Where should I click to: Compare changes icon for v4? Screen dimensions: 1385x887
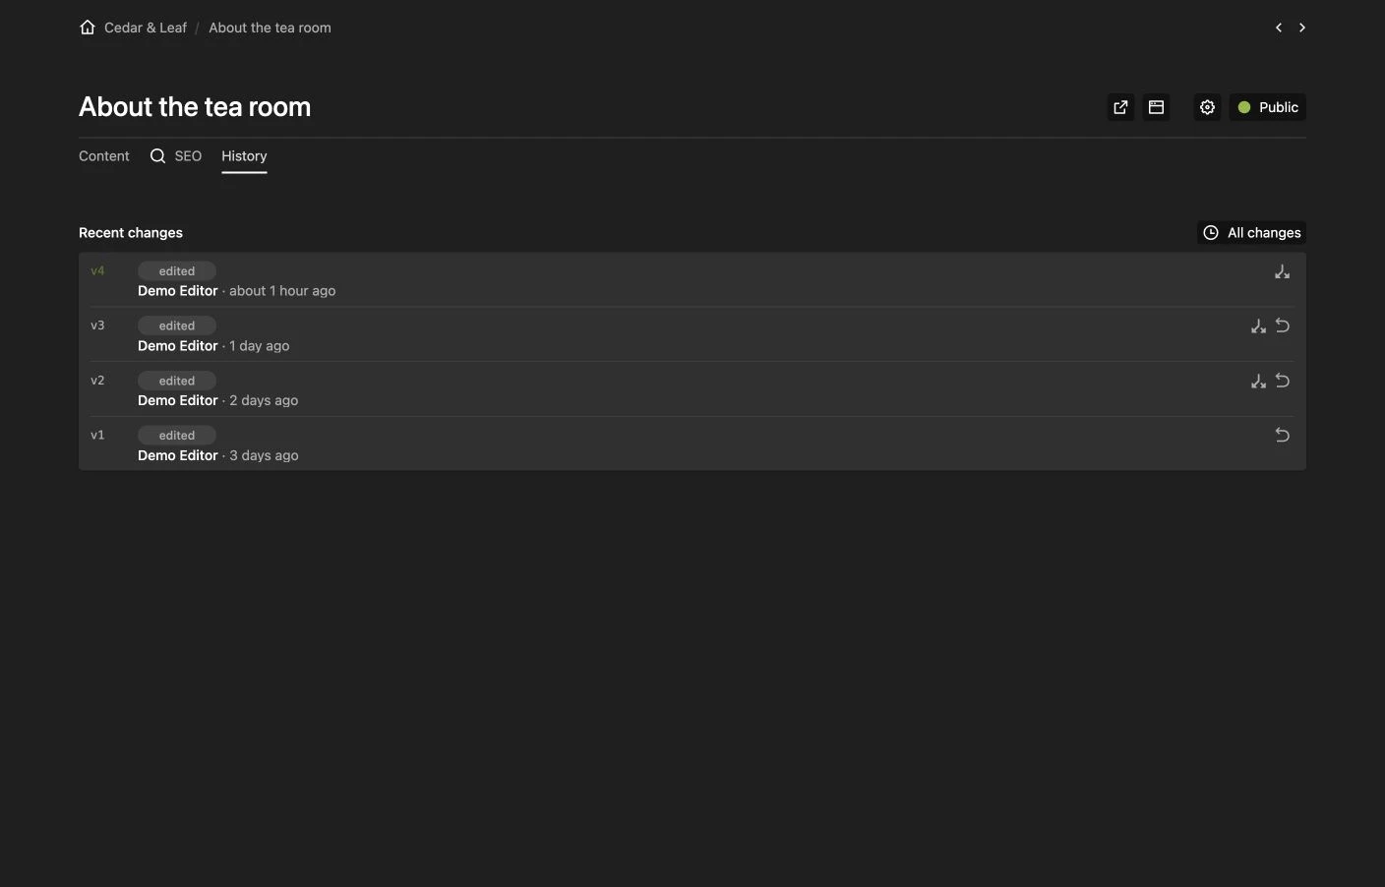coord(1283,271)
